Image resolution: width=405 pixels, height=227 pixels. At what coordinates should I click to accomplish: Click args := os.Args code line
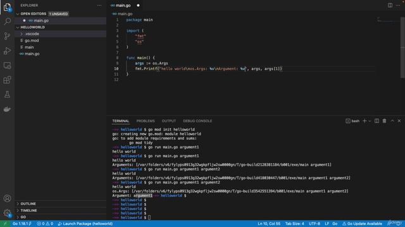(151, 63)
